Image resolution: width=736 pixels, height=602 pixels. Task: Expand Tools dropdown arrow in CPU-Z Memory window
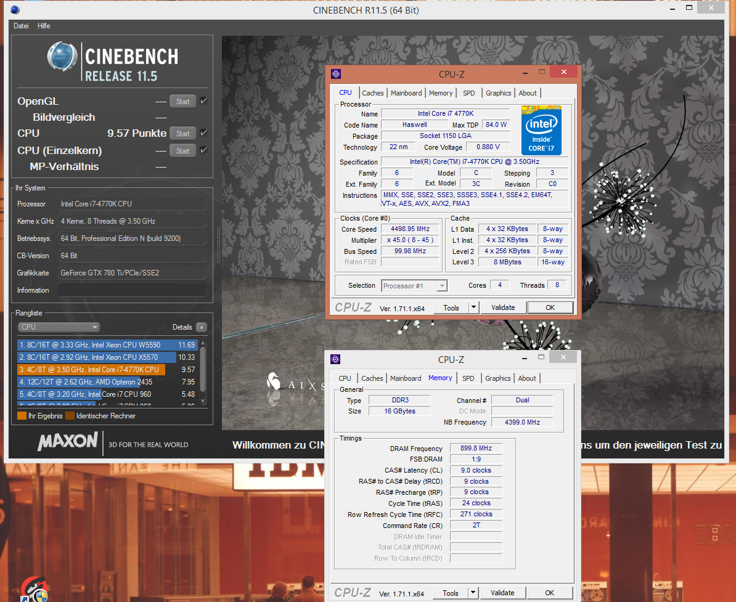(473, 593)
